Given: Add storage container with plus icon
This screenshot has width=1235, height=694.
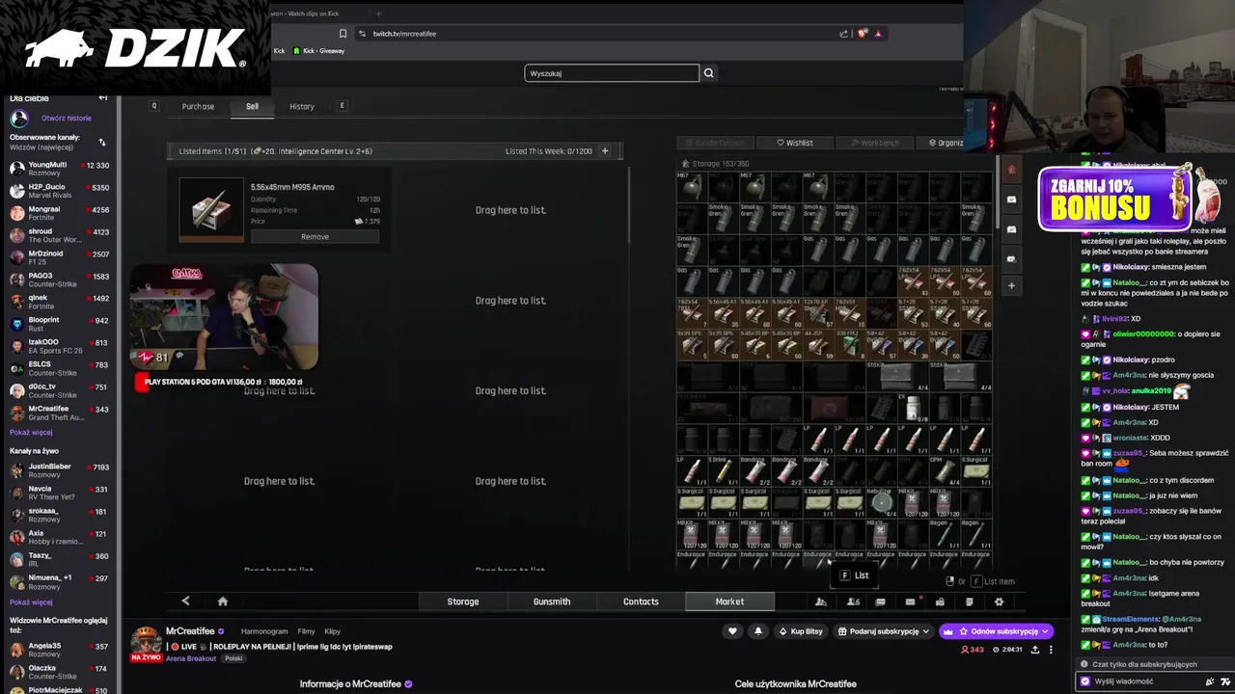Looking at the screenshot, I should 1011,285.
